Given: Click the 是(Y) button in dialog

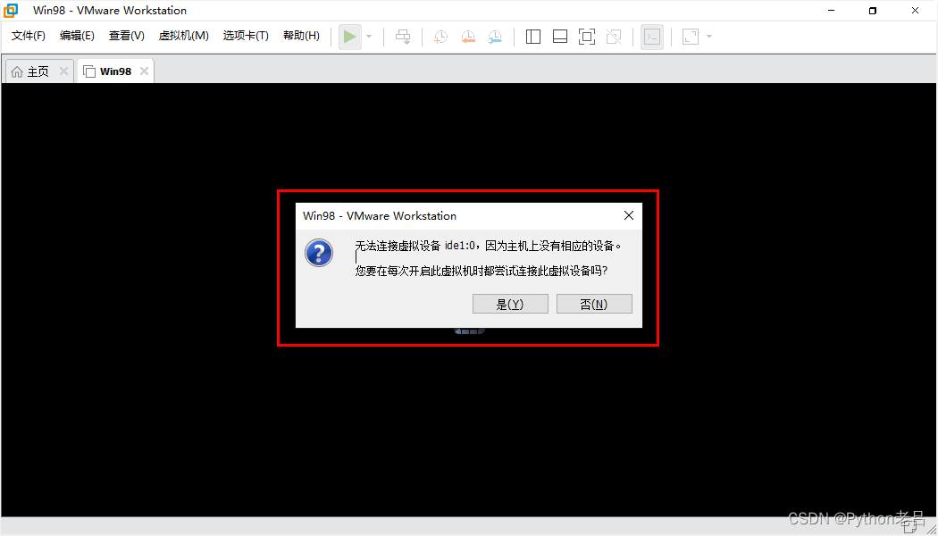Looking at the screenshot, I should pyautogui.click(x=510, y=304).
